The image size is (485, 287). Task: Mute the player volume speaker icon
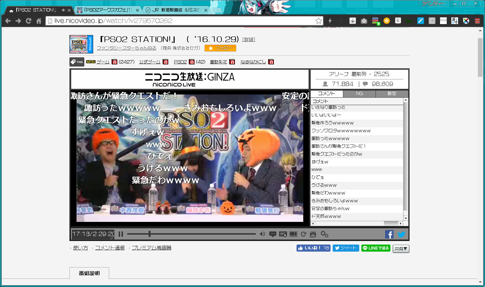click(263, 234)
